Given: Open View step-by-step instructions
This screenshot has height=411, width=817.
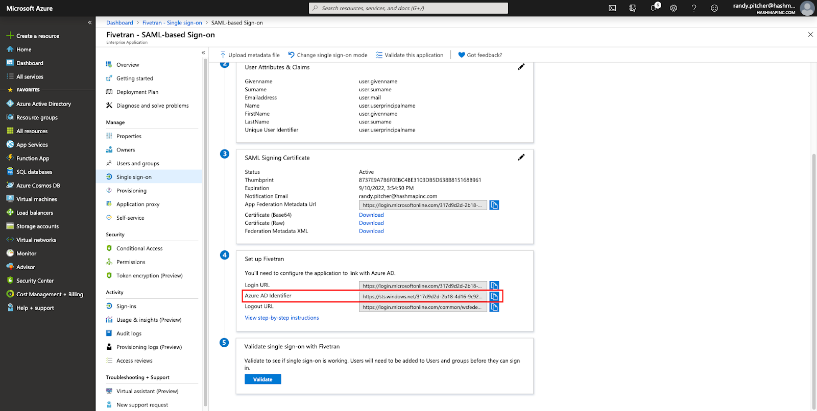Looking at the screenshot, I should point(282,318).
